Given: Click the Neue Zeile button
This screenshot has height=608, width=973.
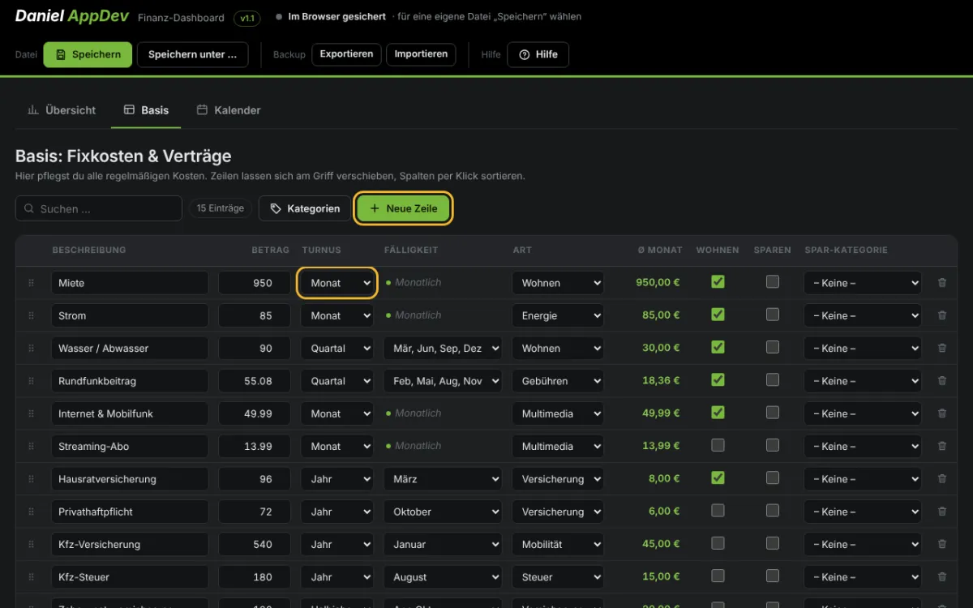Looking at the screenshot, I should pyautogui.click(x=403, y=208).
